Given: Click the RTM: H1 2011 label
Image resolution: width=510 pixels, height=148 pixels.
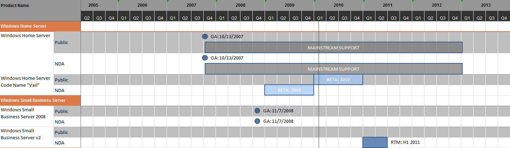Looking at the screenshot, I should click(405, 142).
